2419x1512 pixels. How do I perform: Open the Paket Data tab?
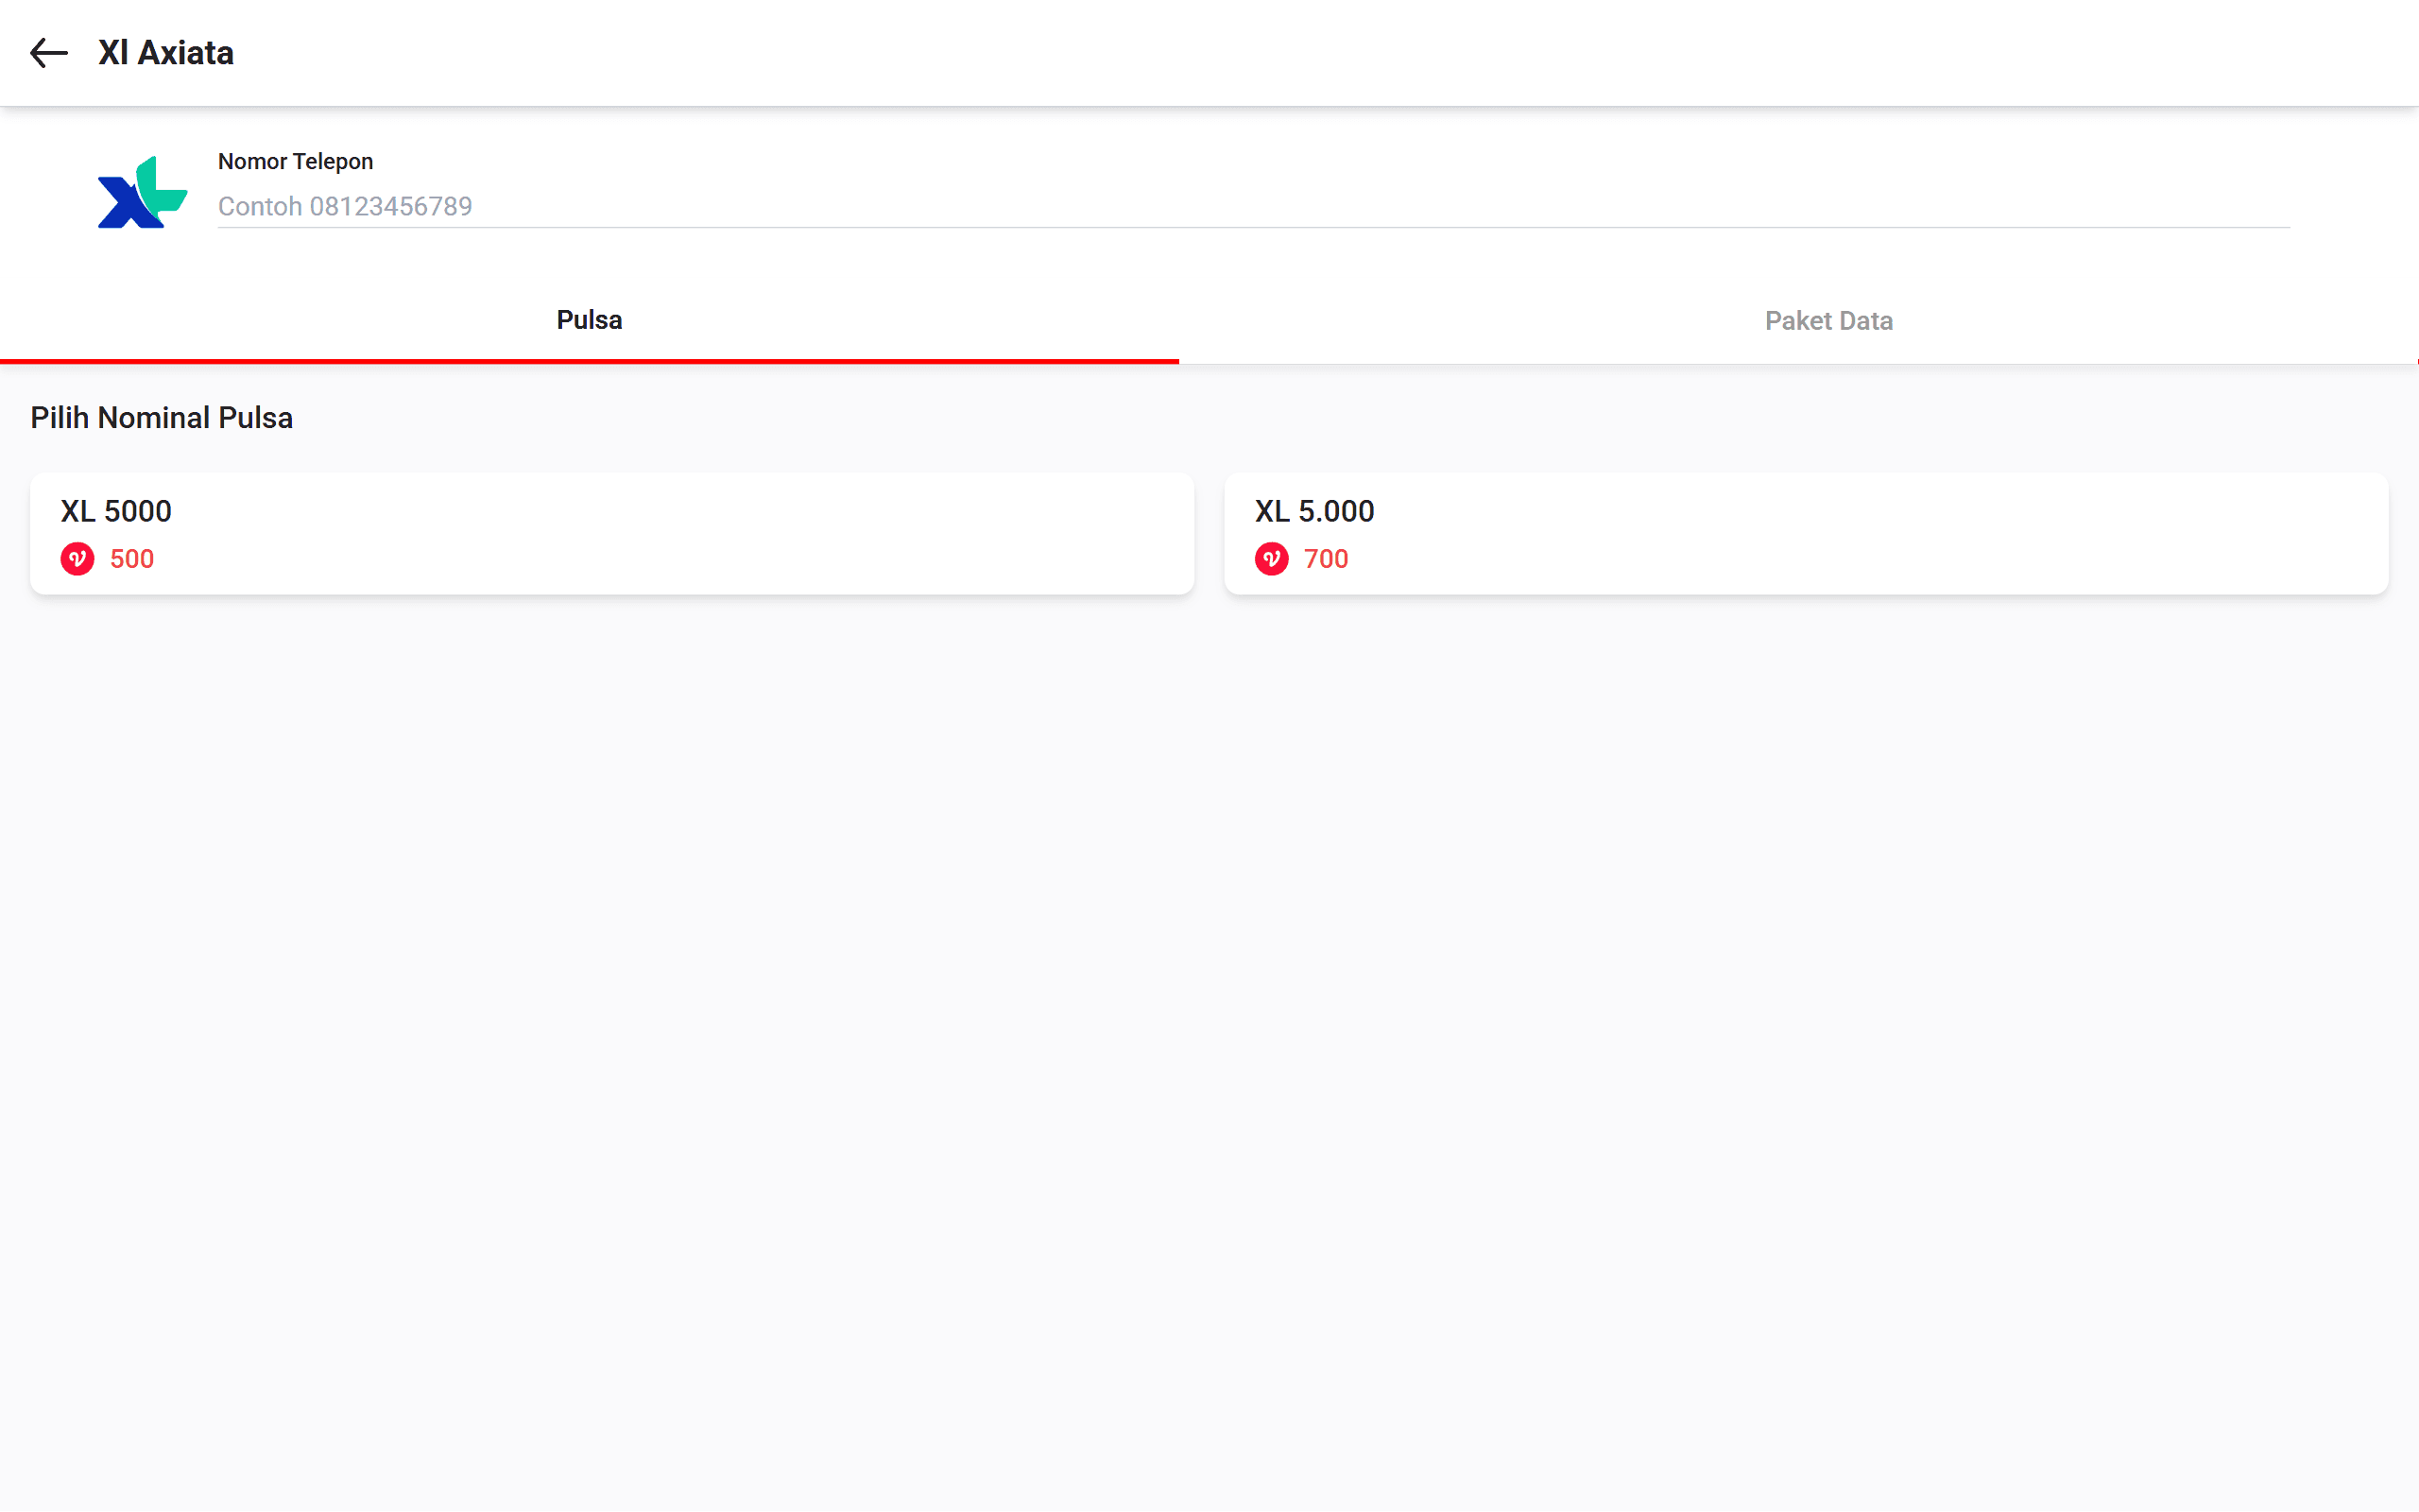(x=1827, y=321)
